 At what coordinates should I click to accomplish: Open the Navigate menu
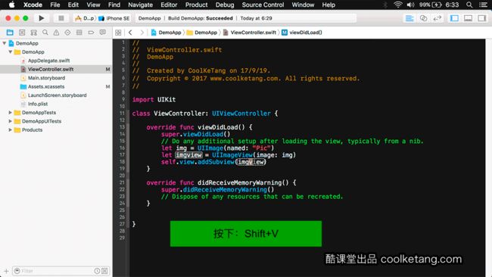tap(140, 5)
